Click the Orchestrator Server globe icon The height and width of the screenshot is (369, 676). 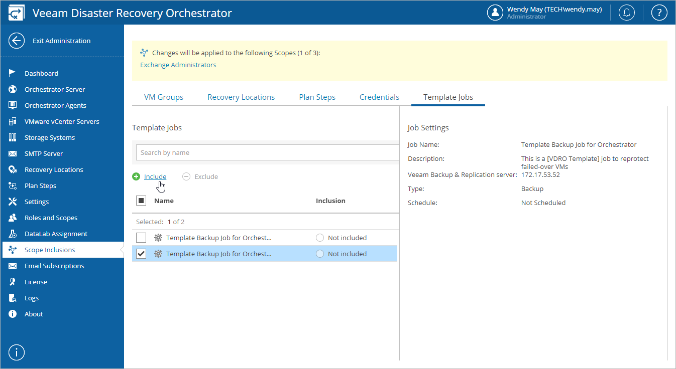[13, 89]
